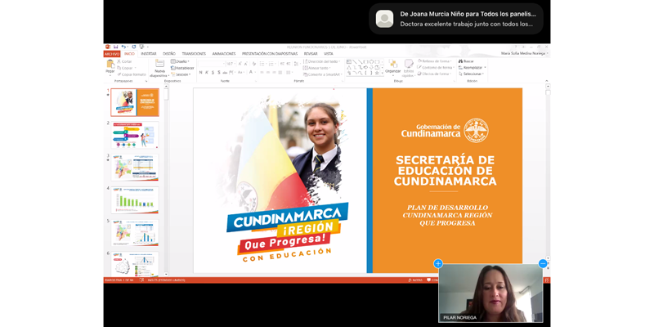Open the DISEÑO ribbon tab
The width and height of the screenshot is (654, 327).
[169, 54]
